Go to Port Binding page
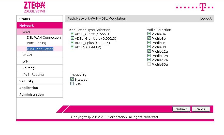The height and width of the screenshot is (135, 224). 37,43
